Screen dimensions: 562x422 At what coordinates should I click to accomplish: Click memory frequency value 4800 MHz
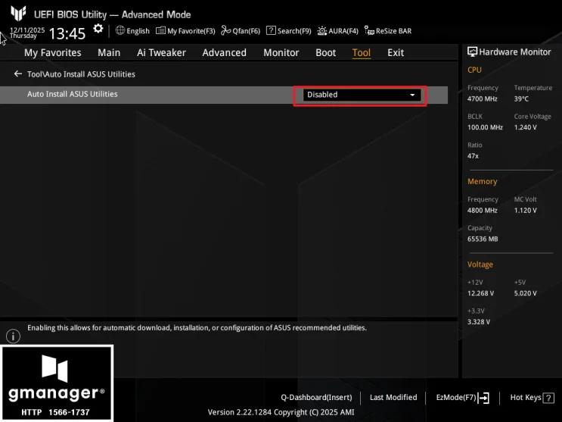(482, 211)
